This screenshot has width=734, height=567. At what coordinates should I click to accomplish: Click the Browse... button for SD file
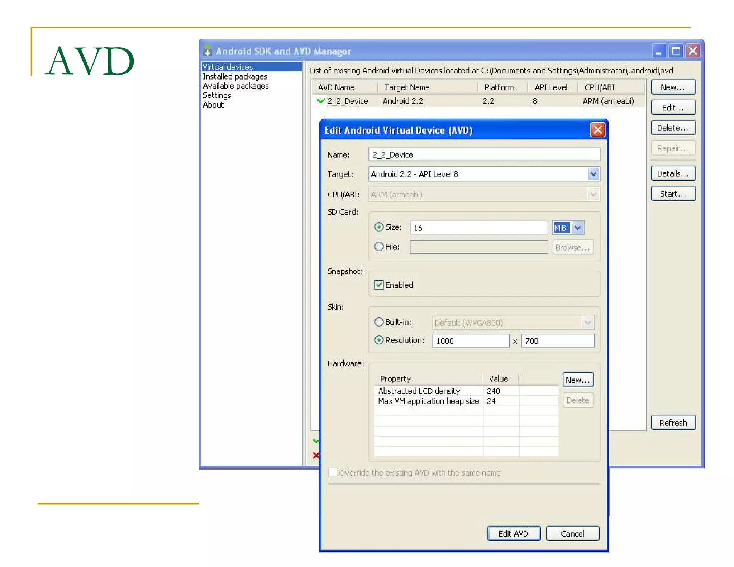click(573, 247)
